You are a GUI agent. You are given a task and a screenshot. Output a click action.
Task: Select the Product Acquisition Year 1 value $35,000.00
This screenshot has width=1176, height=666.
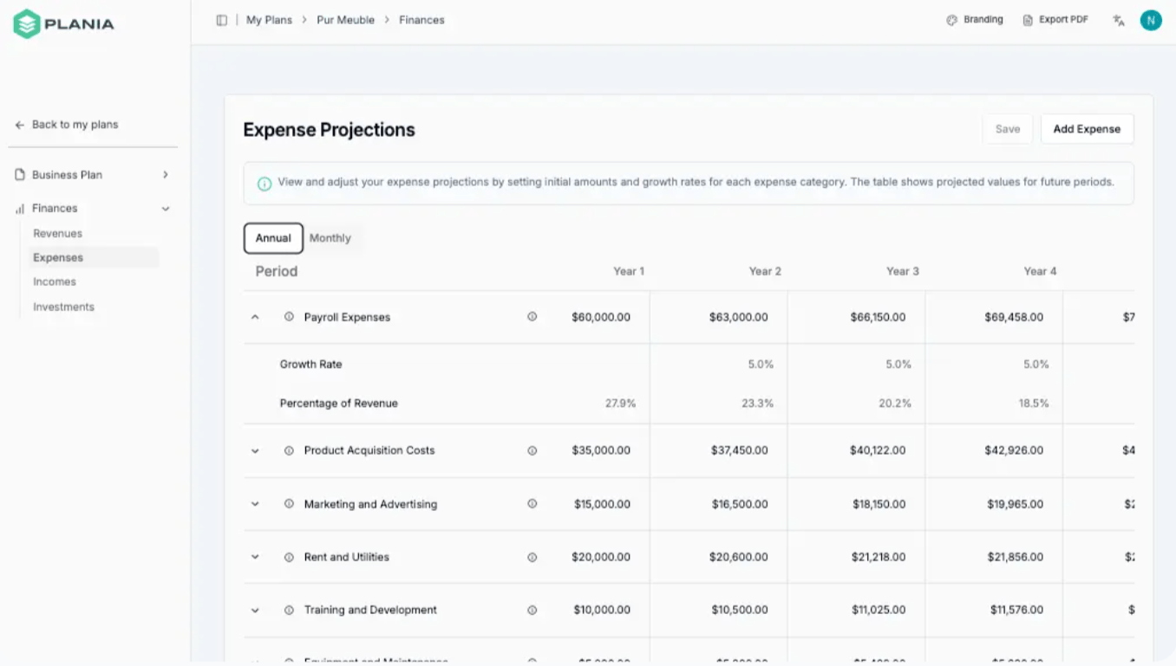(601, 450)
